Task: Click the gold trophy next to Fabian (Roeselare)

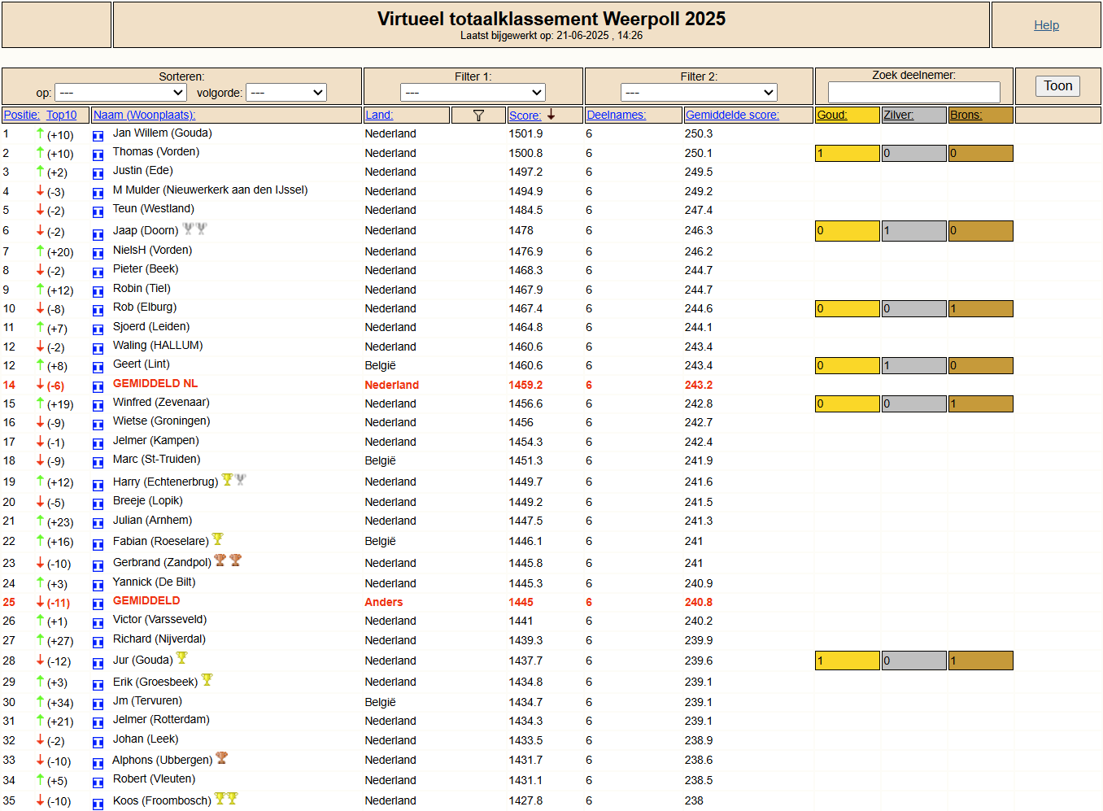Action: [217, 539]
